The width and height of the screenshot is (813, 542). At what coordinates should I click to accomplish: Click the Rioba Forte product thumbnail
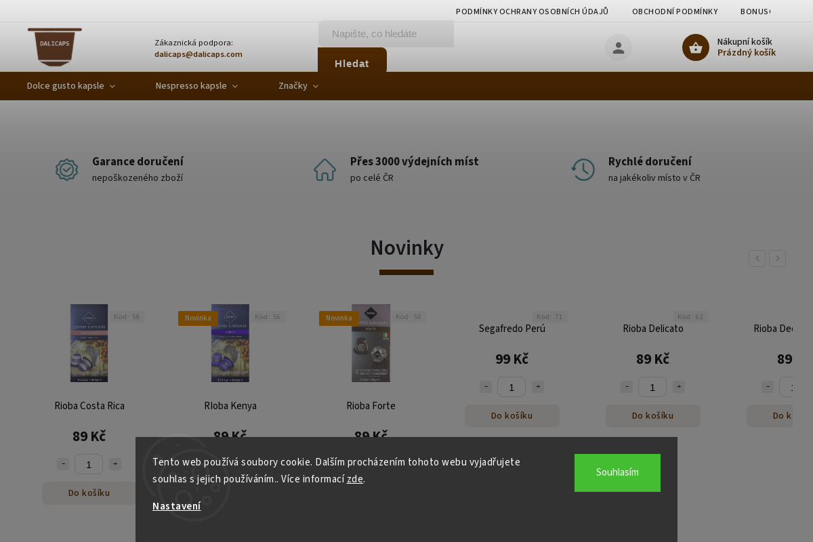pyautogui.click(x=371, y=343)
